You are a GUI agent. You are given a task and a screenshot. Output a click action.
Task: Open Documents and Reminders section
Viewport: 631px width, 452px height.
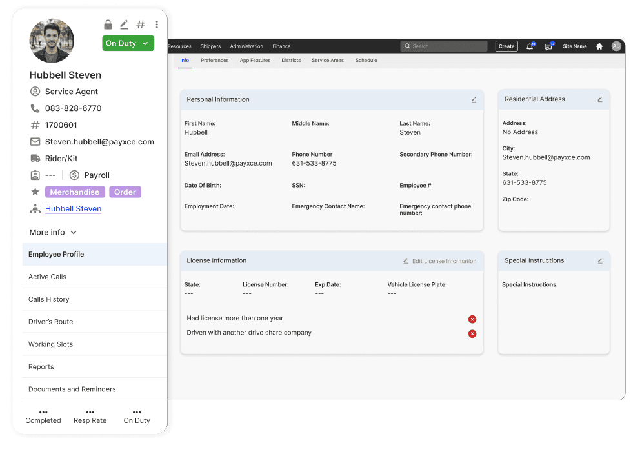click(95, 389)
